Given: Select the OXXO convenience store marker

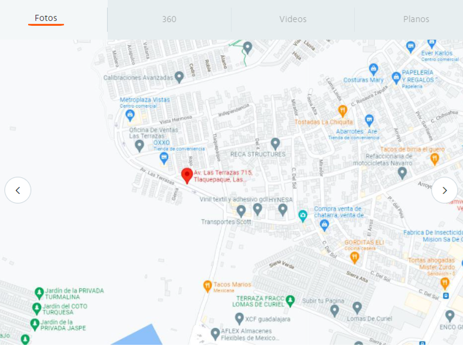Looking at the screenshot, I should point(164,159).
